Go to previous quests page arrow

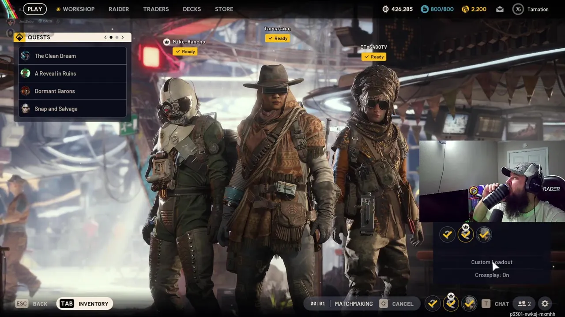click(105, 37)
